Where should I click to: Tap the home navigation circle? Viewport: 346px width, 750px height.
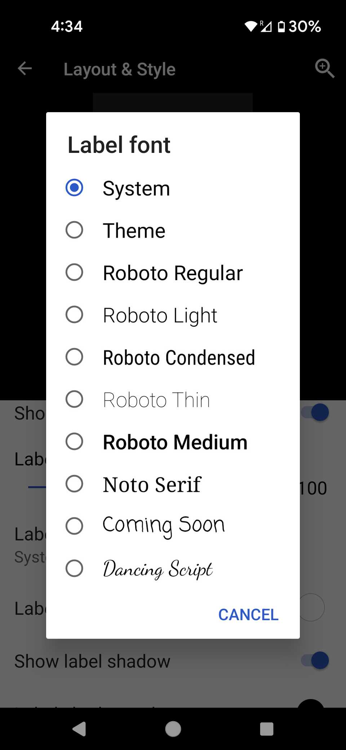(x=173, y=728)
